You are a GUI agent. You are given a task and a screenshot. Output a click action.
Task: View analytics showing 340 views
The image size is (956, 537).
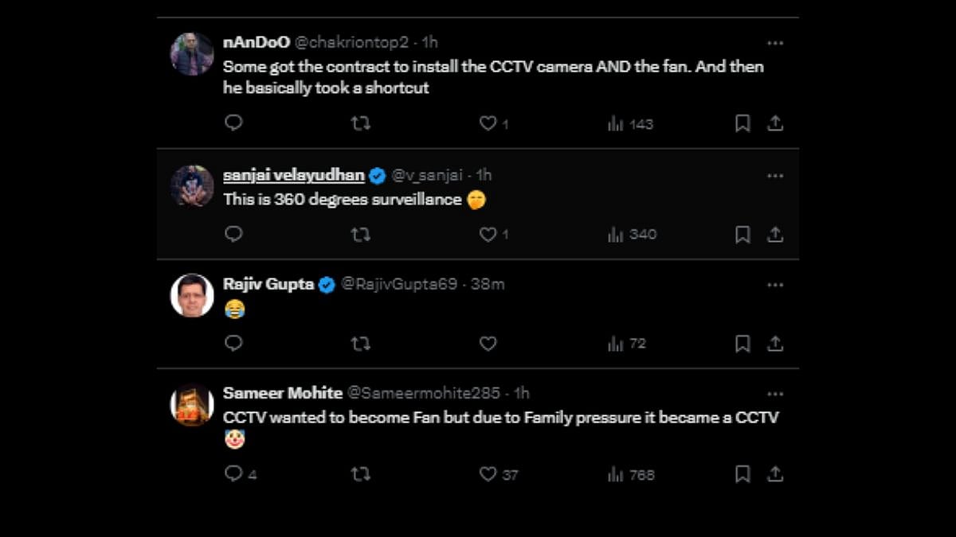[x=632, y=234]
